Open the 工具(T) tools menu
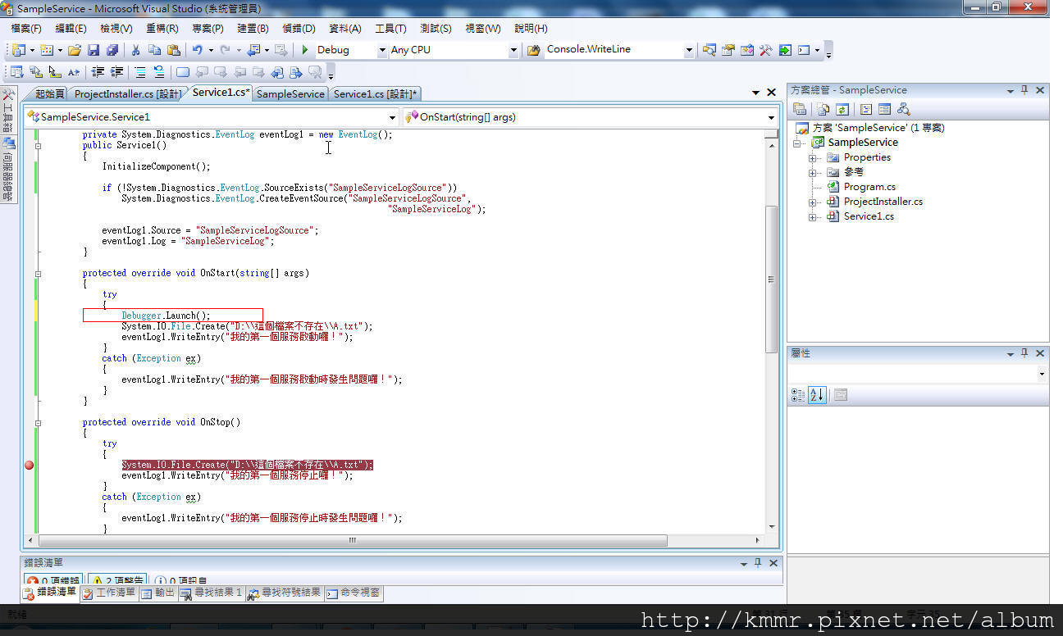Image resolution: width=1063 pixels, height=636 pixels. [x=390, y=29]
